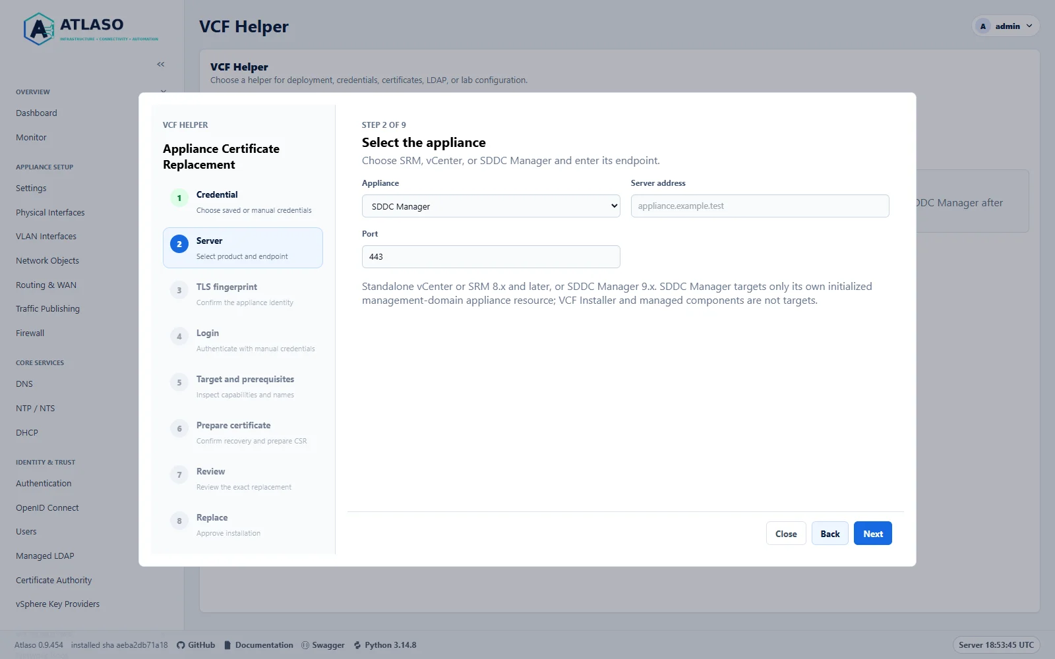This screenshot has height=659, width=1055.
Task: Open Documentation from the footer
Action: (x=258, y=645)
